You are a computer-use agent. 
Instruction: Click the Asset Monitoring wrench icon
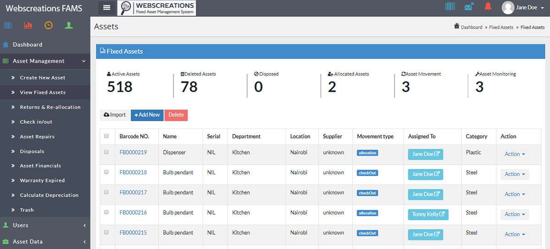coord(477,74)
